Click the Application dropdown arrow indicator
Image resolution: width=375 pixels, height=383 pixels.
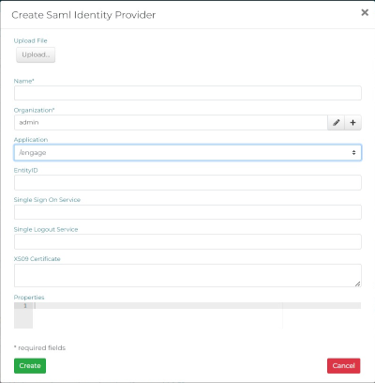pyautogui.click(x=353, y=152)
